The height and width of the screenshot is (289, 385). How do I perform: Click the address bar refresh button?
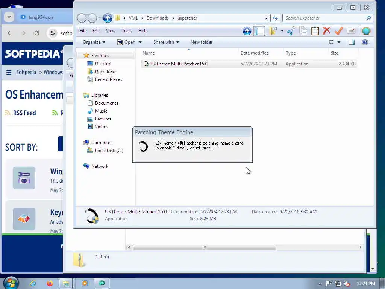click(275, 18)
